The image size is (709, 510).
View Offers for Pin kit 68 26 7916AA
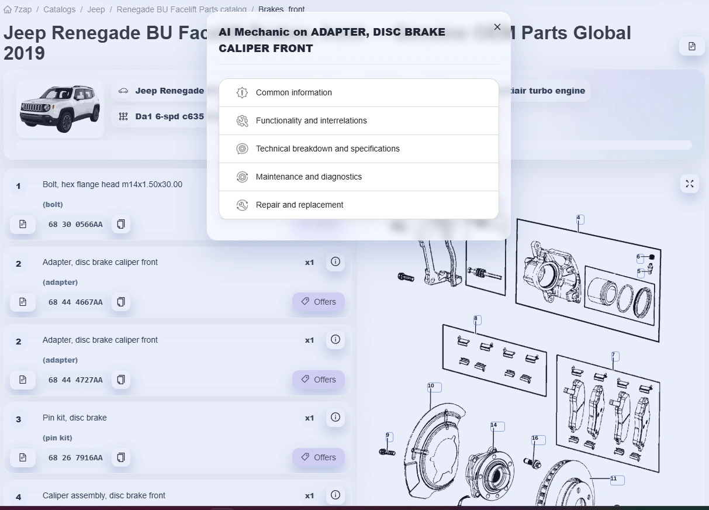pyautogui.click(x=319, y=457)
